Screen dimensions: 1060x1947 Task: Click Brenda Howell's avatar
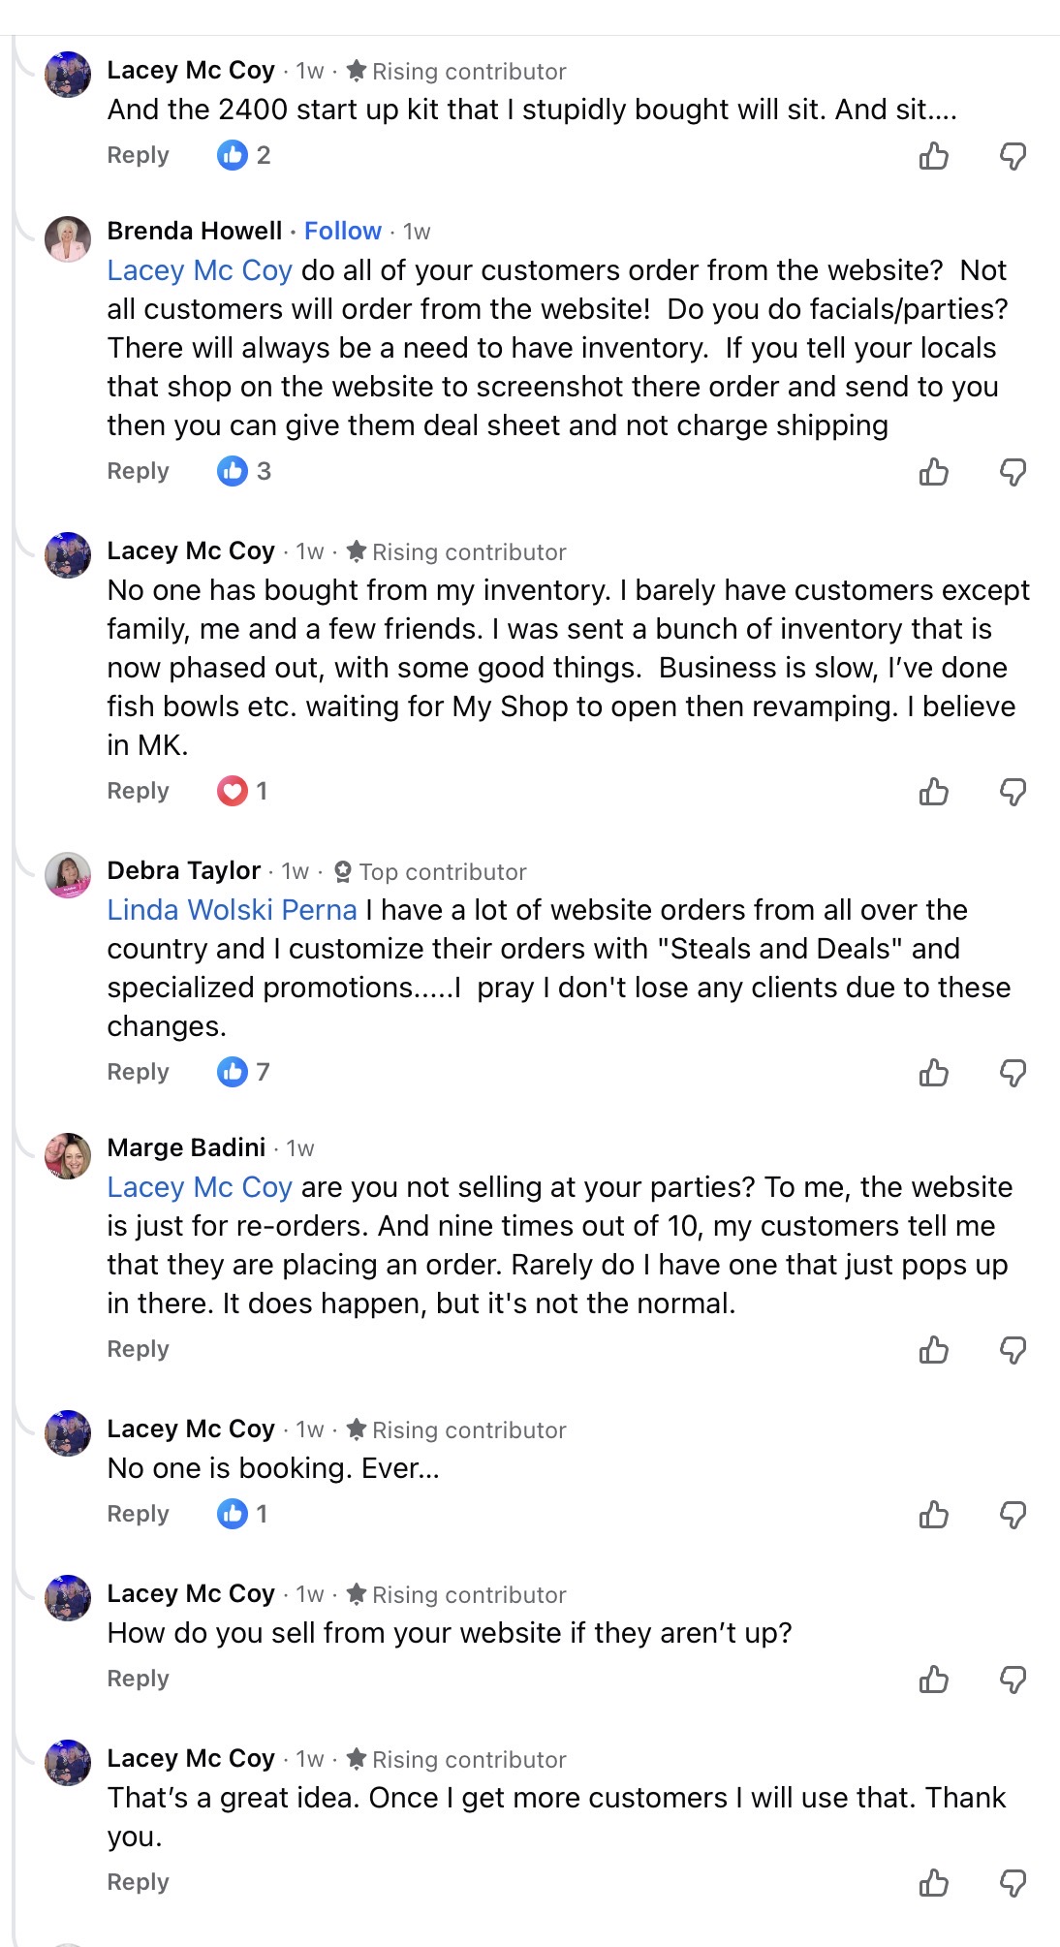coord(68,239)
